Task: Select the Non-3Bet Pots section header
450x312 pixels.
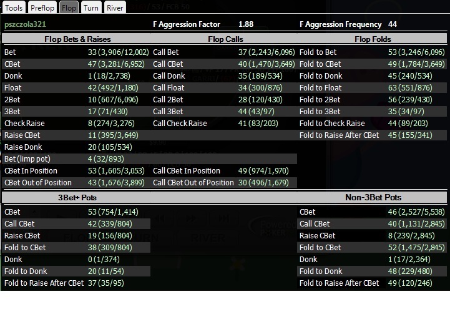Action: point(372,197)
